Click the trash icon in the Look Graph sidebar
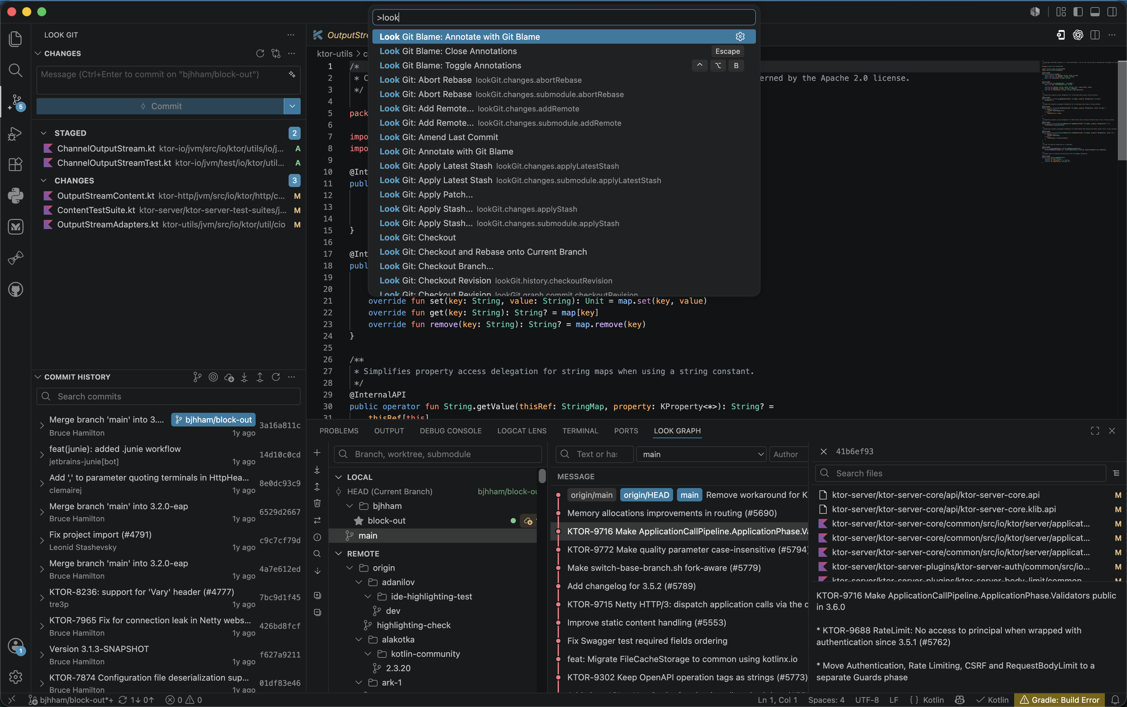1127x707 pixels. [317, 503]
